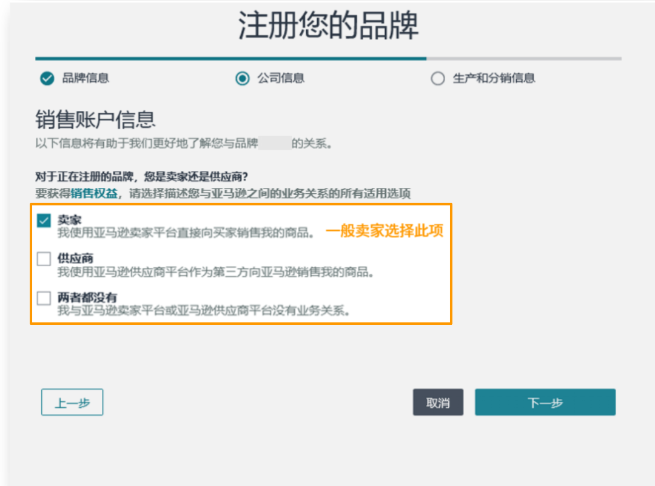Click the 上一步 button to go back

(72, 402)
